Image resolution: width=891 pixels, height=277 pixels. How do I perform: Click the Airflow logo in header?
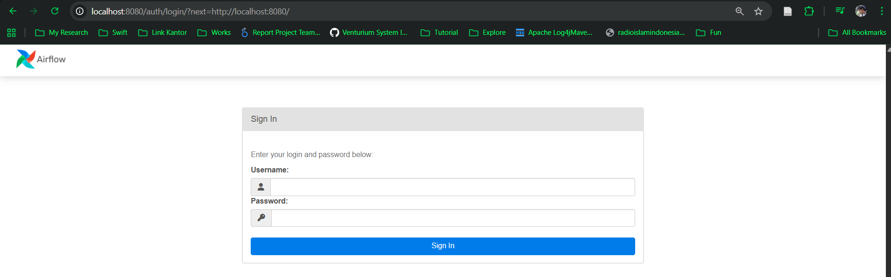[41, 59]
